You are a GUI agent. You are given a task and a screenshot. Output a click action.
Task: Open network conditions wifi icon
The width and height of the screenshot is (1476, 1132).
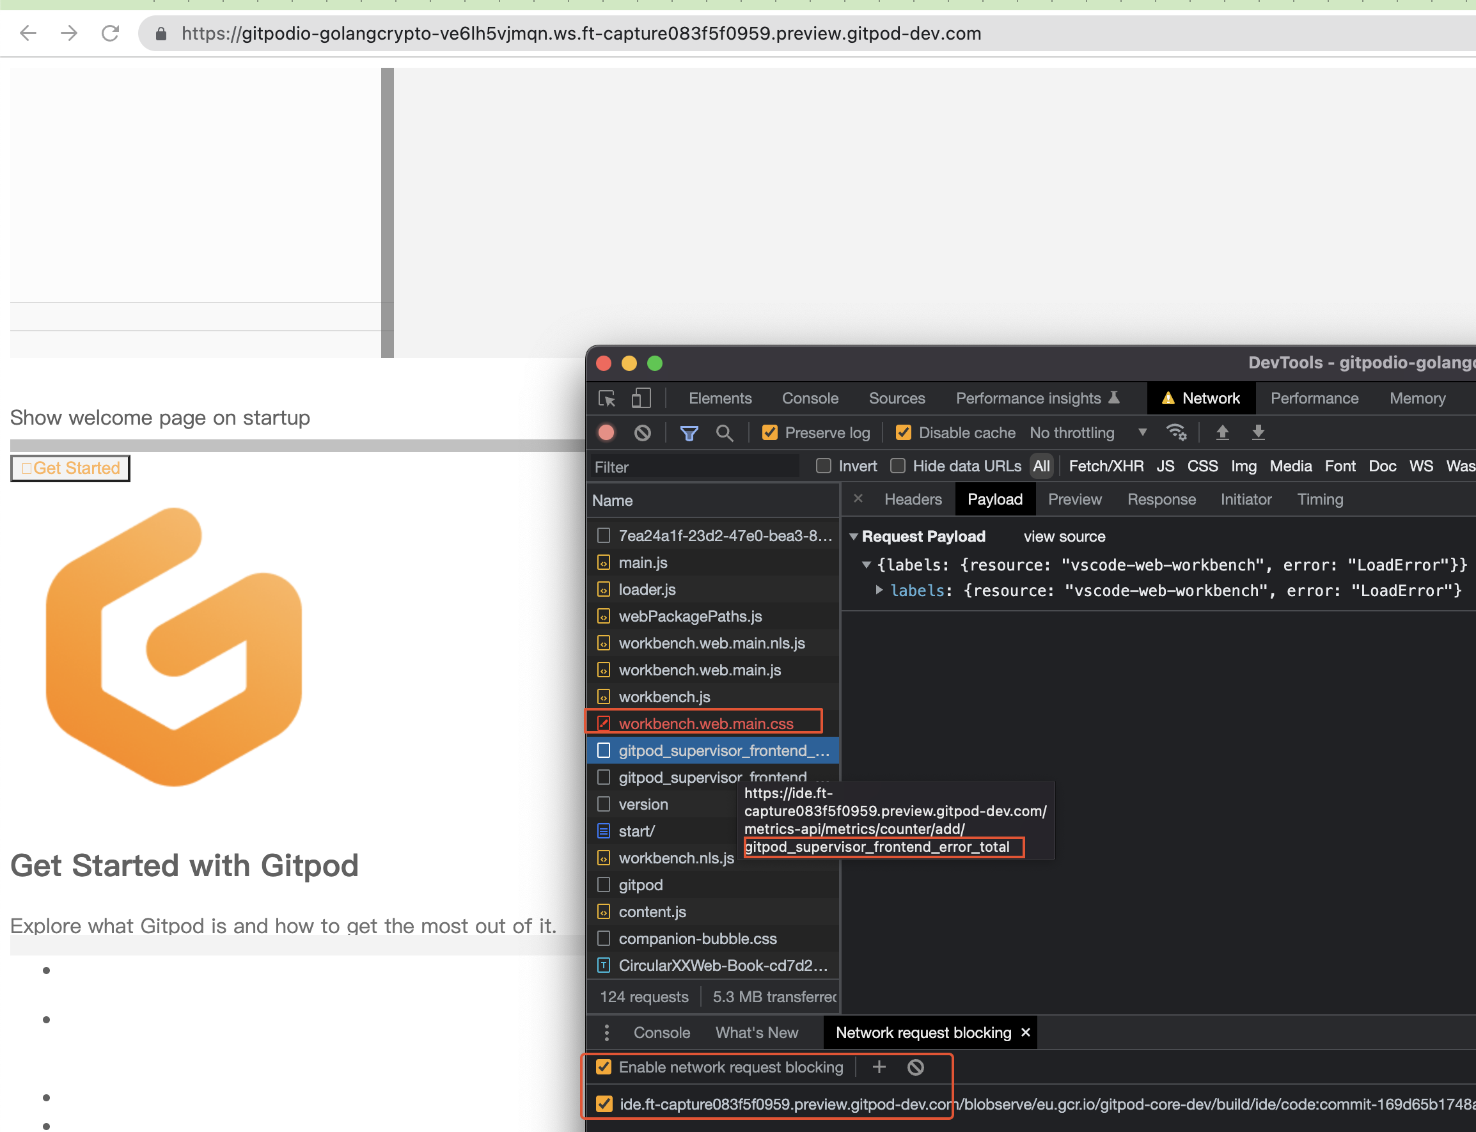[1176, 432]
